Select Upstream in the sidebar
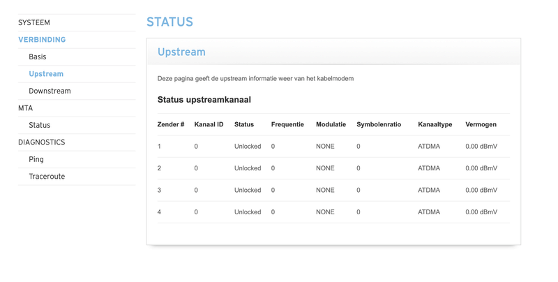This screenshot has height=282, width=558. [46, 74]
